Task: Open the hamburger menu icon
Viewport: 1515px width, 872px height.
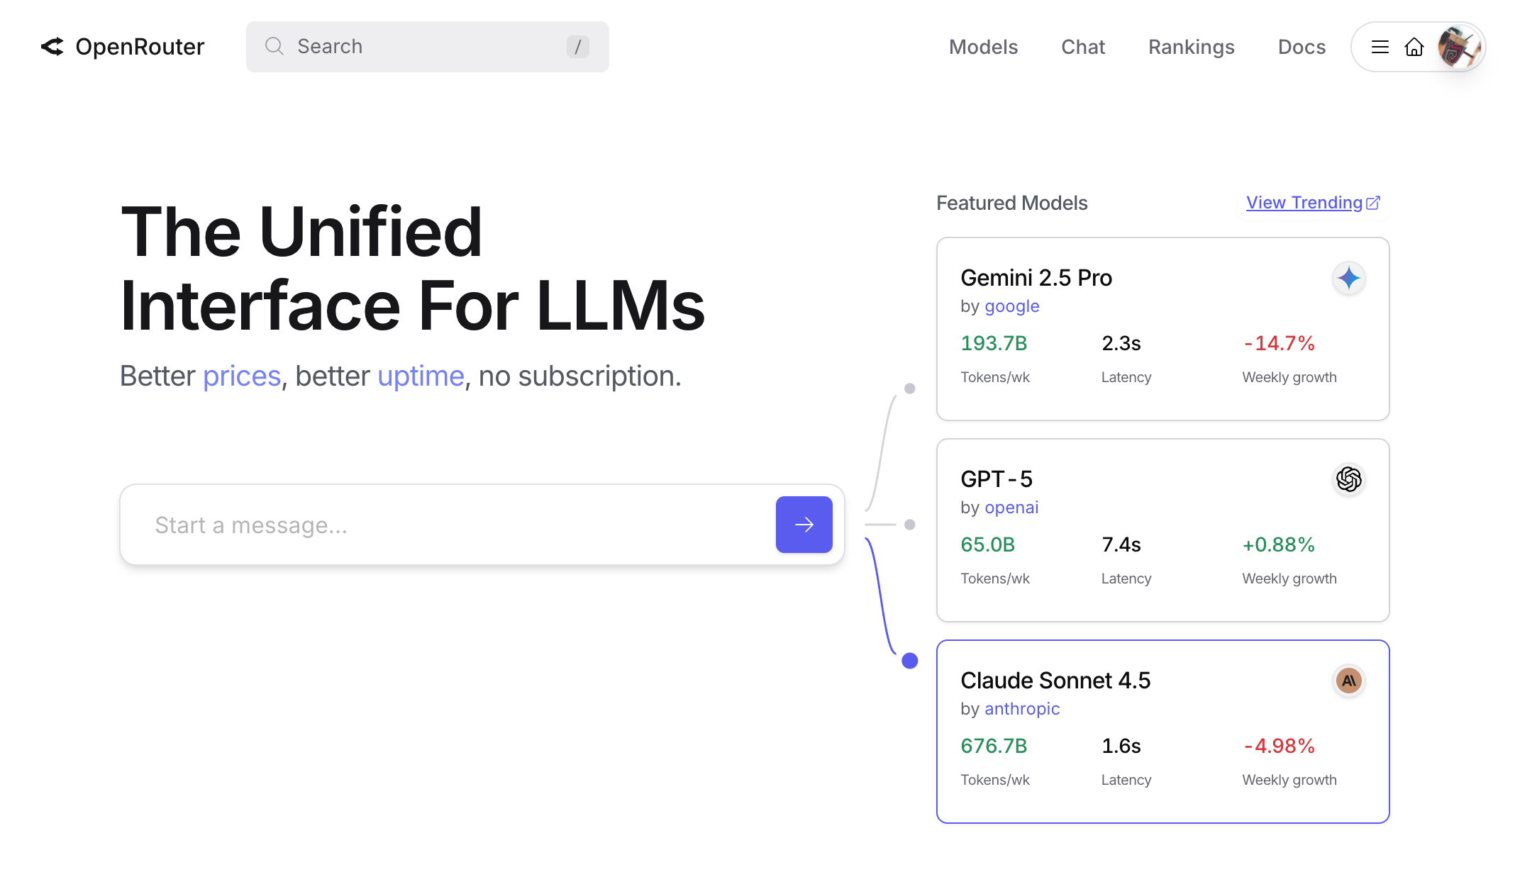Action: click(x=1380, y=47)
